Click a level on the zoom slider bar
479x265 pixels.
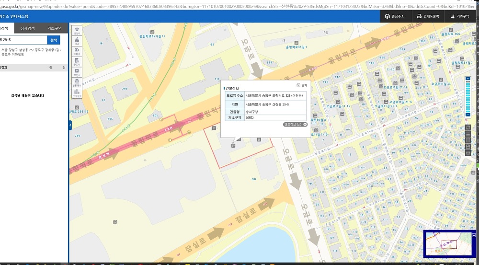point(468,97)
